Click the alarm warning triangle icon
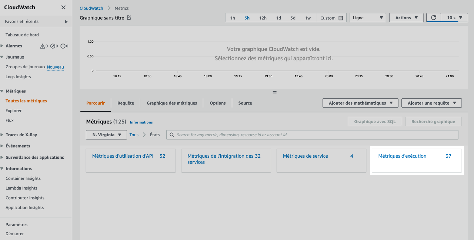The width and height of the screenshot is (474, 240). [x=42, y=46]
